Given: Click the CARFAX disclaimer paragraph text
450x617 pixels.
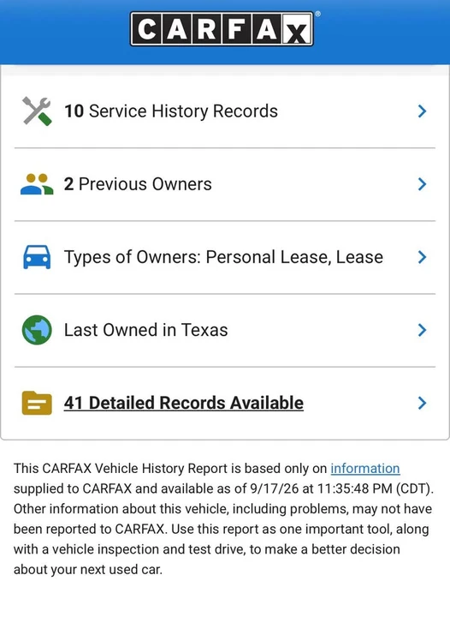Looking at the screenshot, I should coord(223,519).
